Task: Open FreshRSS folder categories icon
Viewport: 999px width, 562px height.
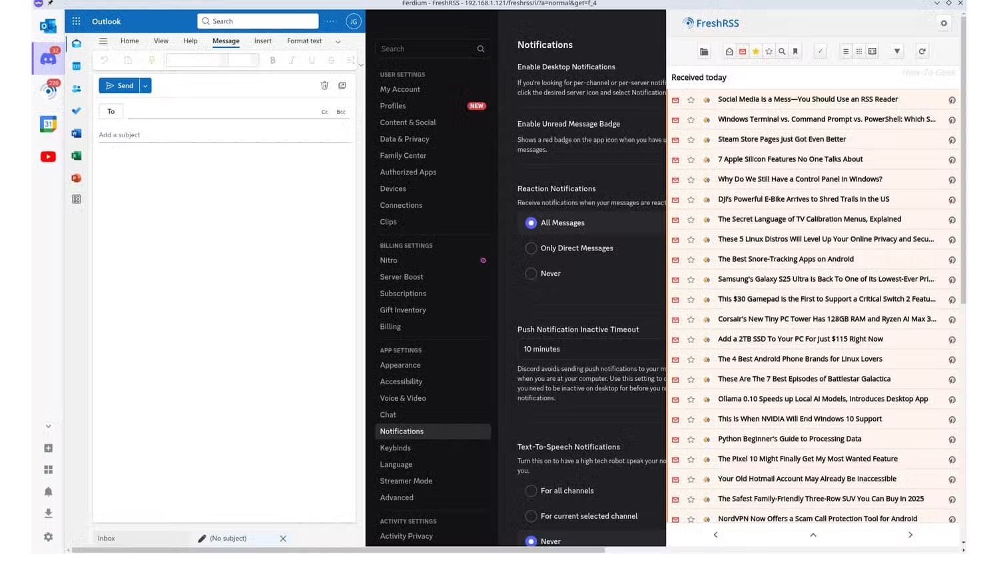Action: [x=704, y=51]
